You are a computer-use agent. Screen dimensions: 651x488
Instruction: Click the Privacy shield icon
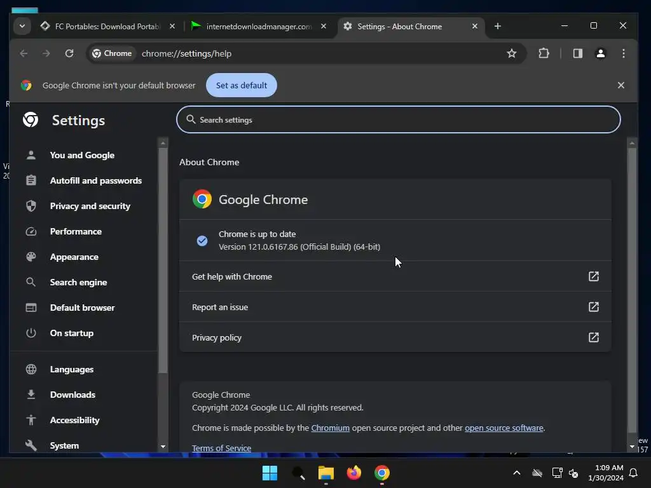31,206
